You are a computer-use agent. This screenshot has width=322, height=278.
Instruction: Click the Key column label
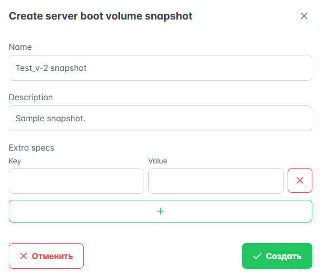point(15,161)
